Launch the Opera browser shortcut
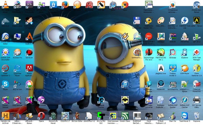203x126 pixels. 41,116
